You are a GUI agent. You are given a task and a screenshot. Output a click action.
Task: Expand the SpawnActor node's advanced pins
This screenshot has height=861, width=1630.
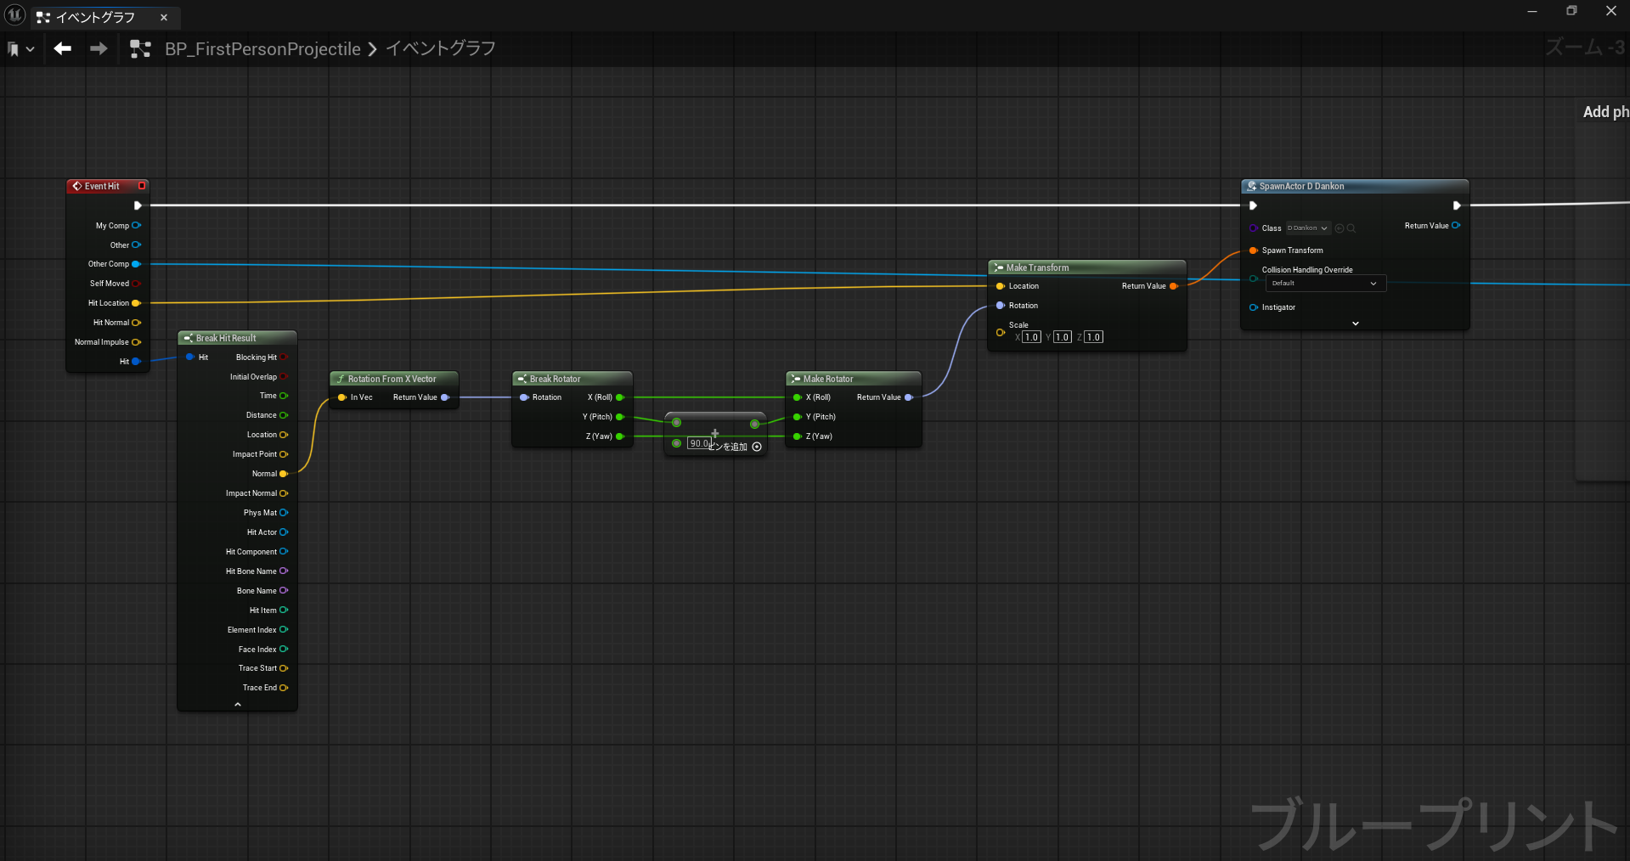point(1356,324)
